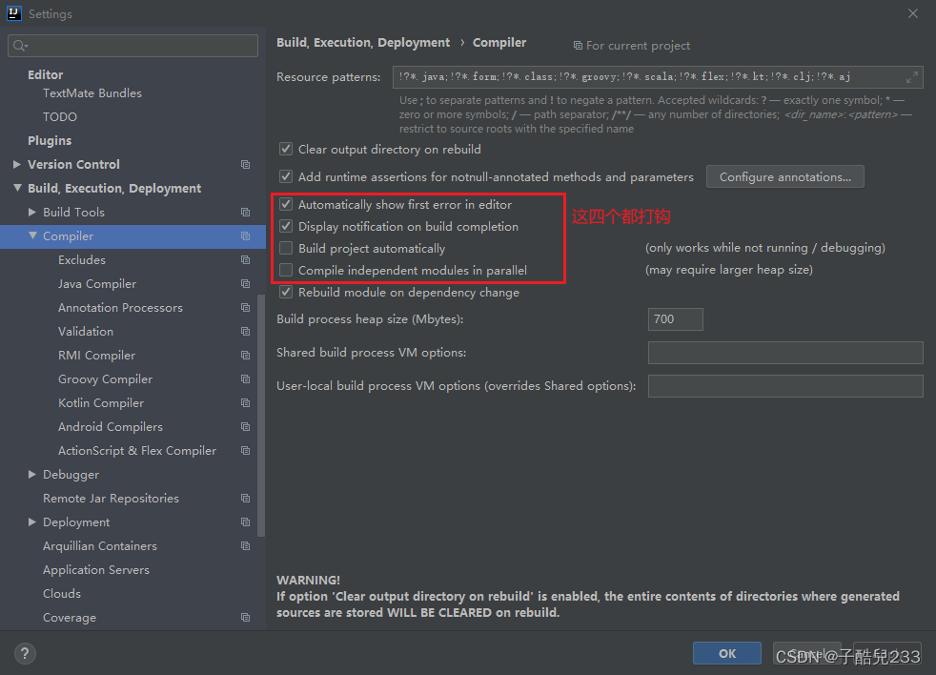Click the project-scope icon next to Version Control

[245, 164]
